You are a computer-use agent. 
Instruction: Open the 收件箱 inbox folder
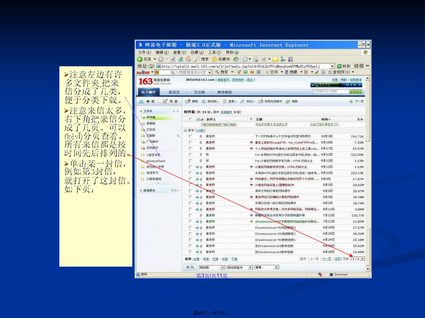(x=151, y=118)
